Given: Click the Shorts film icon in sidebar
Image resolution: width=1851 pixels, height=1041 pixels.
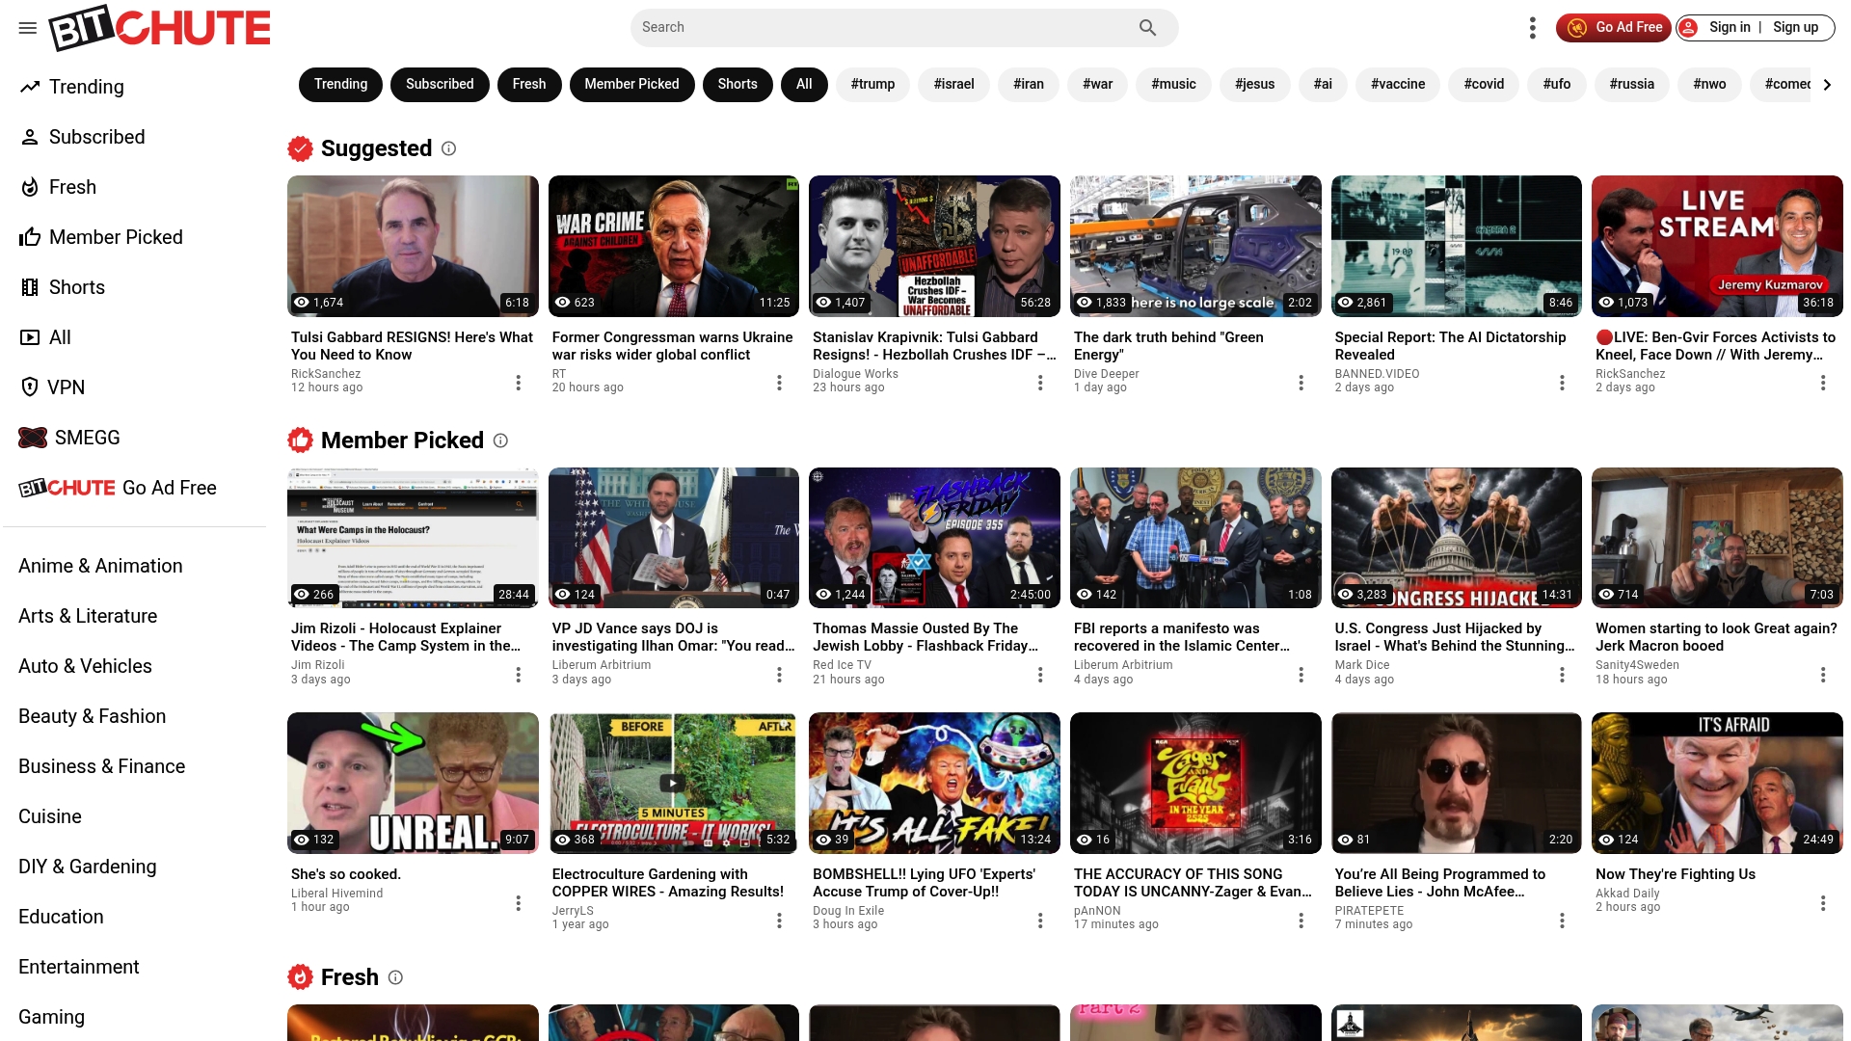Looking at the screenshot, I should tap(30, 287).
